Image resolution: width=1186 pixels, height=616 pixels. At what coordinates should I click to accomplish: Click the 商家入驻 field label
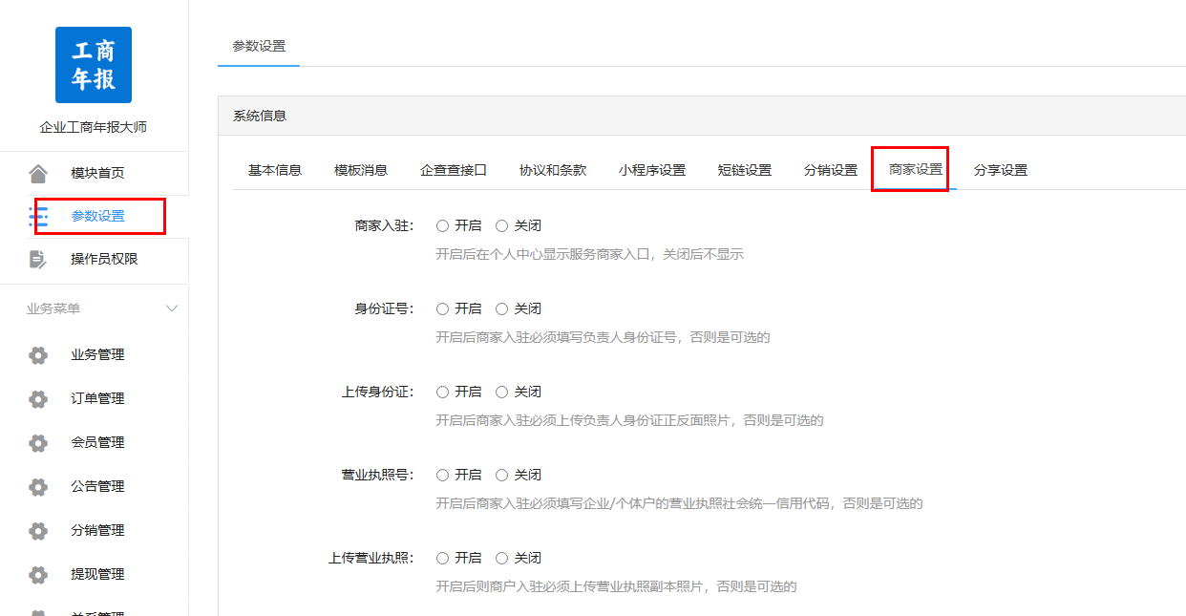(384, 226)
